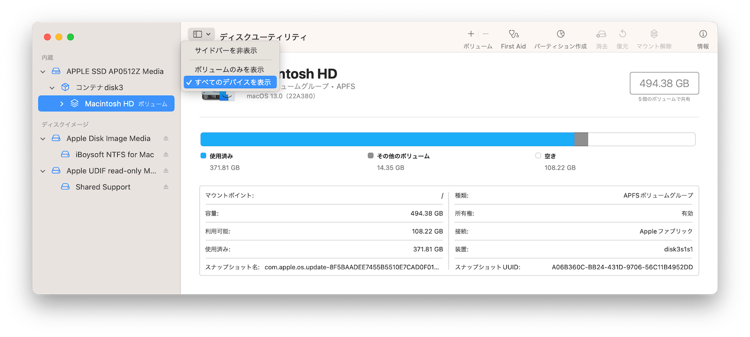This screenshot has width=750, height=337.
Task: Click the 5個のボリュームで共有 caption
Action: 664,99
